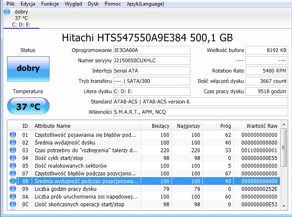292x217 pixels.
Task: Sort by the ID column header
Action: tap(25, 126)
